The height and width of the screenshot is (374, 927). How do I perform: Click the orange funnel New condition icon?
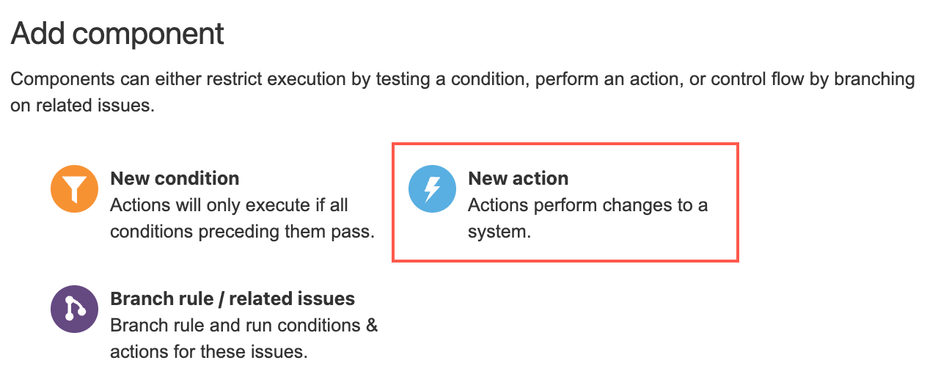(x=74, y=188)
